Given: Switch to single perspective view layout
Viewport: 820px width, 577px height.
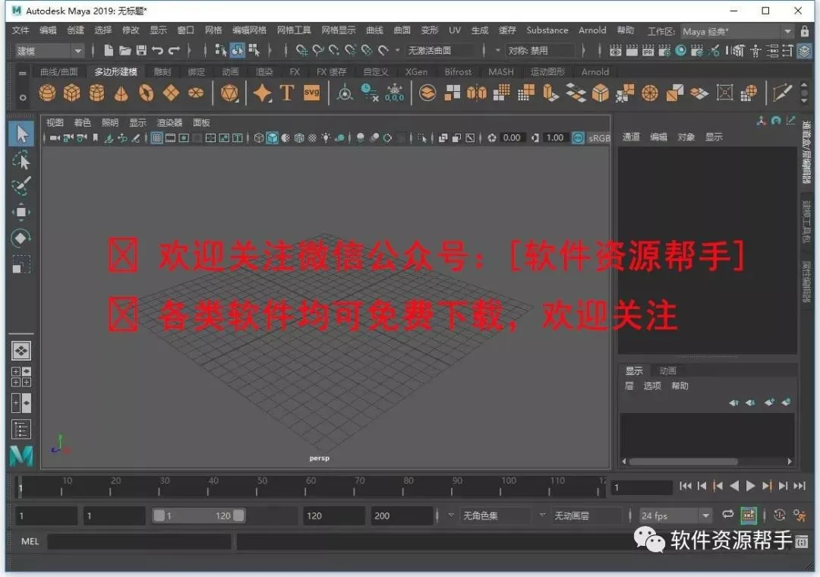Looking at the screenshot, I should [21, 351].
